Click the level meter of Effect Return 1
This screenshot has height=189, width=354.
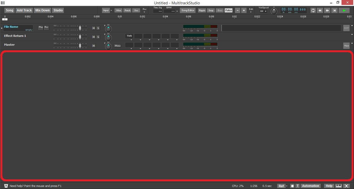point(200,36)
